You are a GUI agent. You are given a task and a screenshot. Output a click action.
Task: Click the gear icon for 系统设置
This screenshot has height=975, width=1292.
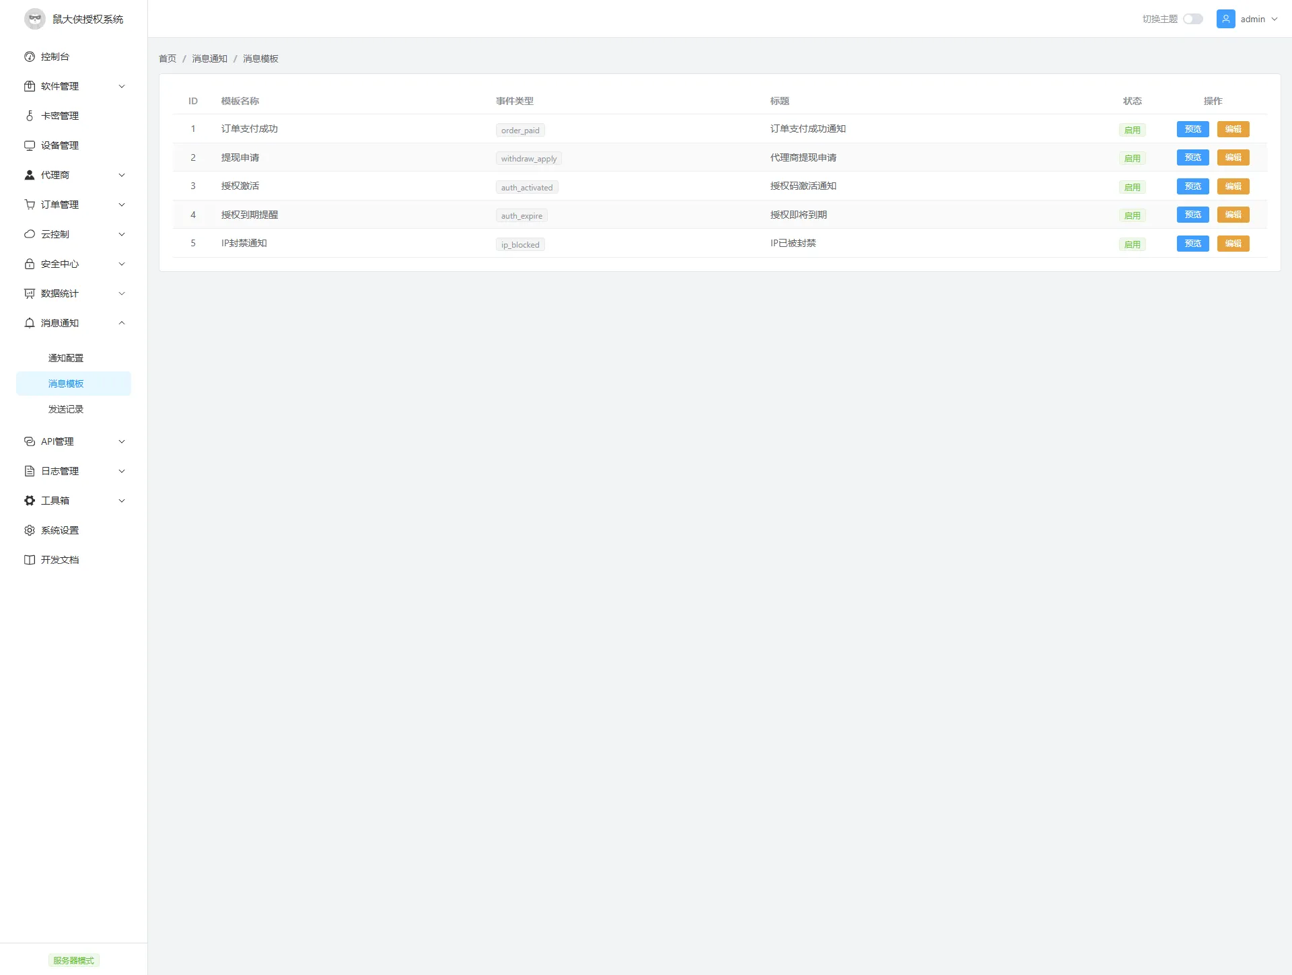30,530
